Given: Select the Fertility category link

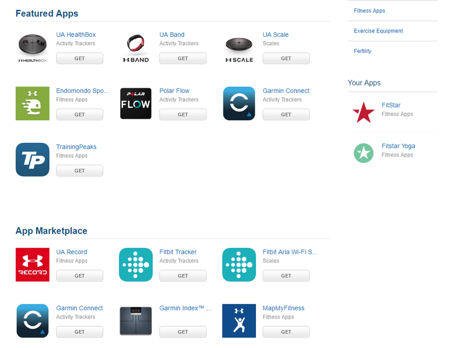Looking at the screenshot, I should click(x=363, y=51).
